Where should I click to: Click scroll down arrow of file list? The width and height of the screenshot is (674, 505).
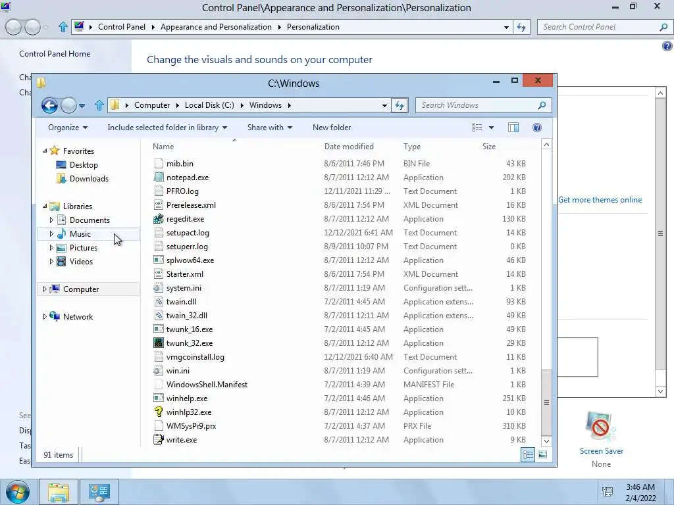coord(546,441)
